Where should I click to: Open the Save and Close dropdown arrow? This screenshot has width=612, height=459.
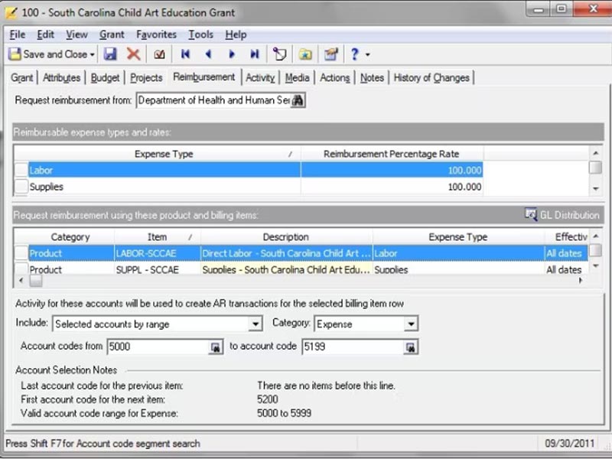93,54
